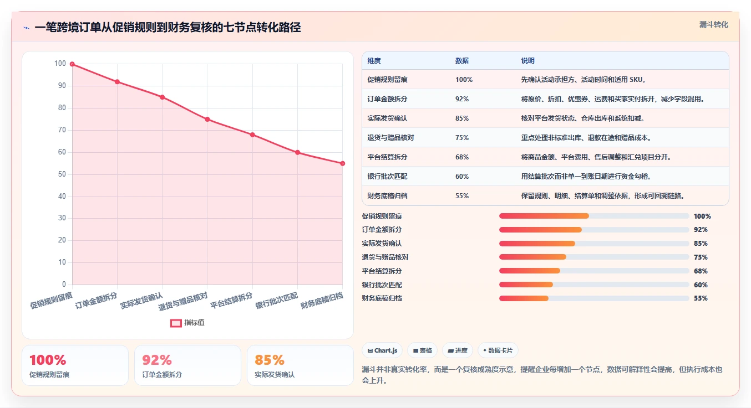
Task: Click the 75% value in the table
Action: [462, 138]
